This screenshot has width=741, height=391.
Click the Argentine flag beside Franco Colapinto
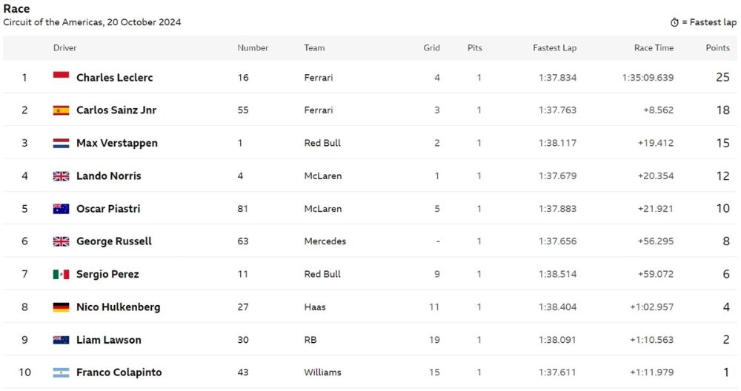coord(61,372)
